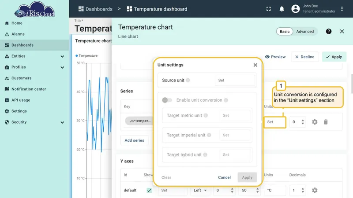Switch to Basic mode
Image resolution: width=353 pixels, height=198 pixels.
coord(285,31)
